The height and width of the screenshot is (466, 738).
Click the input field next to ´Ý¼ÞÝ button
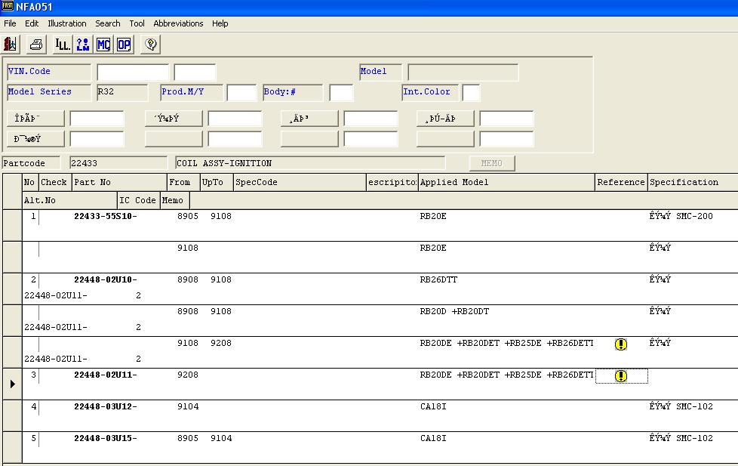[235, 119]
